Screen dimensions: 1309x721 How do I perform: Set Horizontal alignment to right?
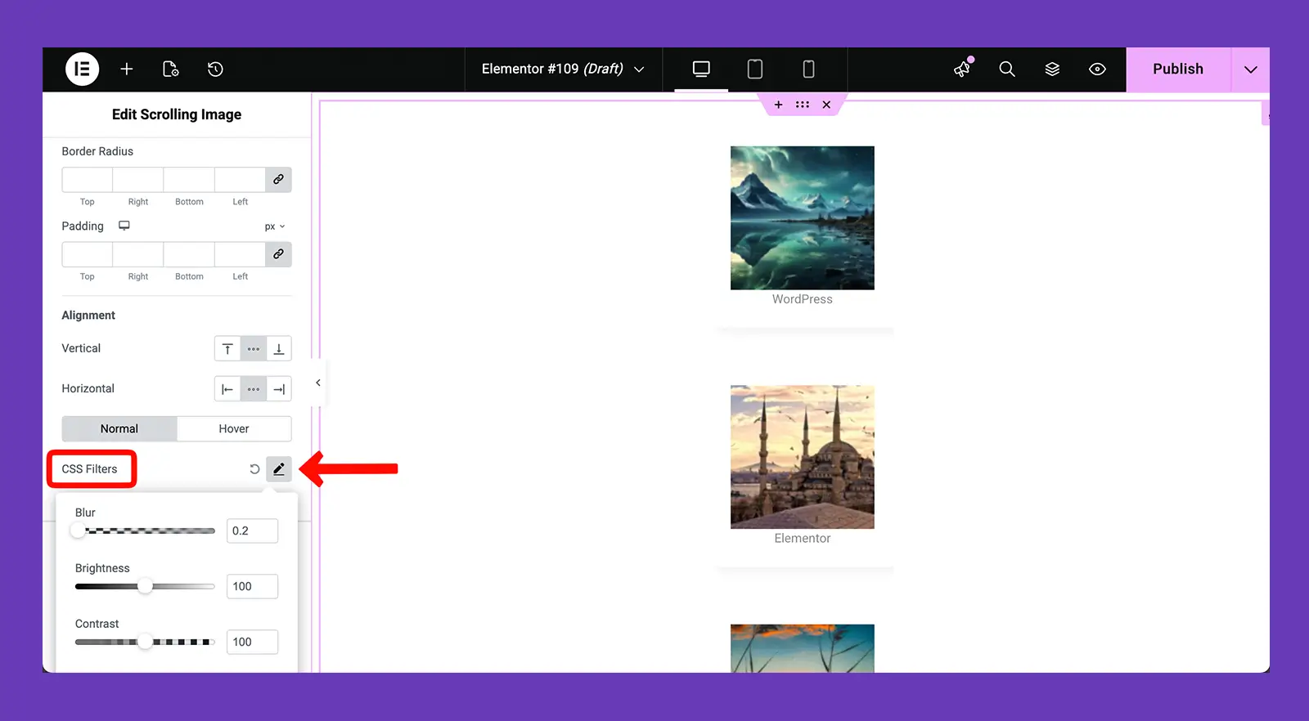[279, 389]
